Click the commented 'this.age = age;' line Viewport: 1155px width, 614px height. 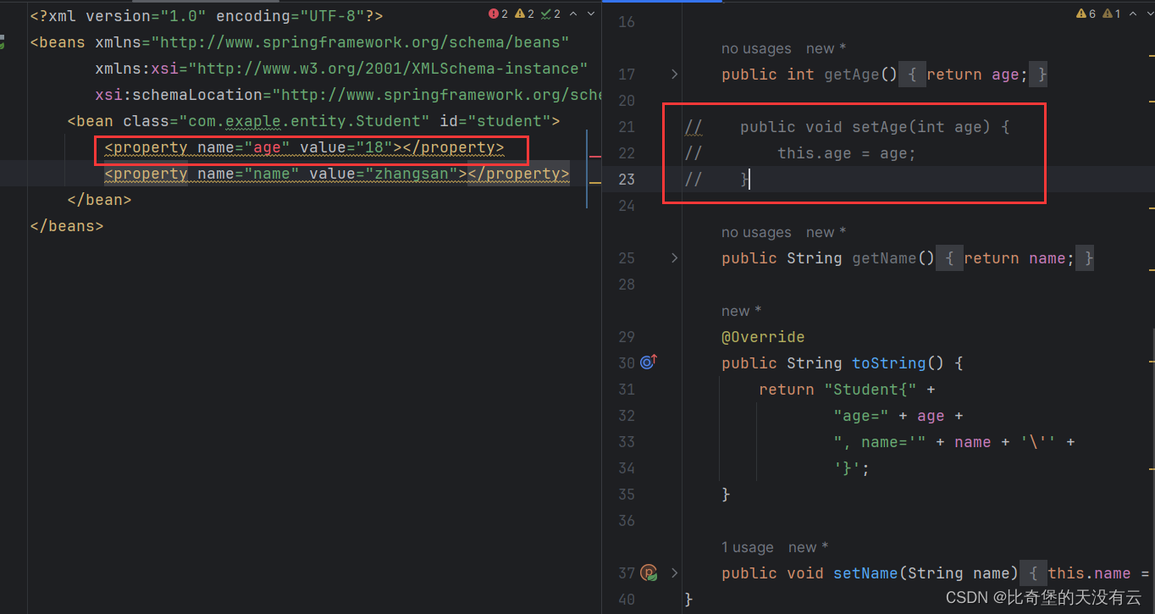847,153
